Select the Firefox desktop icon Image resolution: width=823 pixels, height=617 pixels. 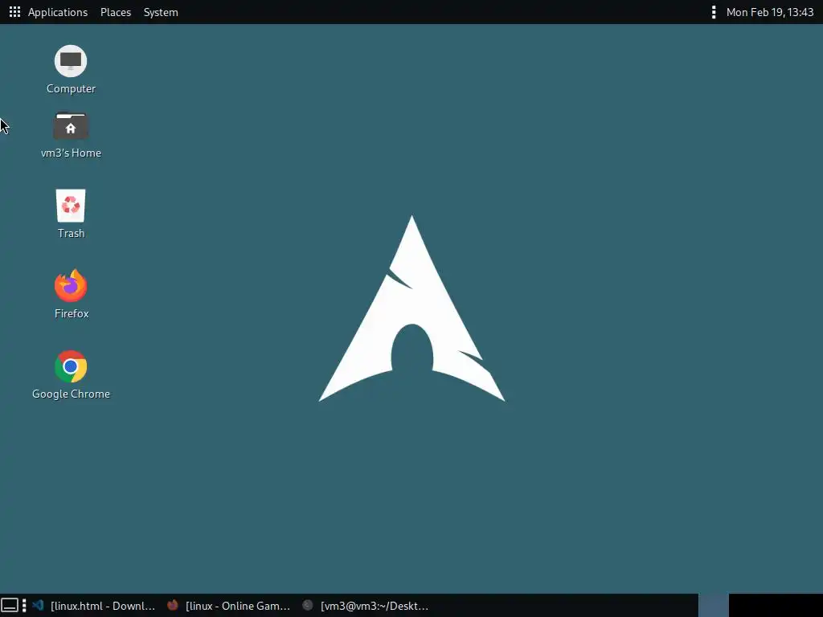pos(71,286)
